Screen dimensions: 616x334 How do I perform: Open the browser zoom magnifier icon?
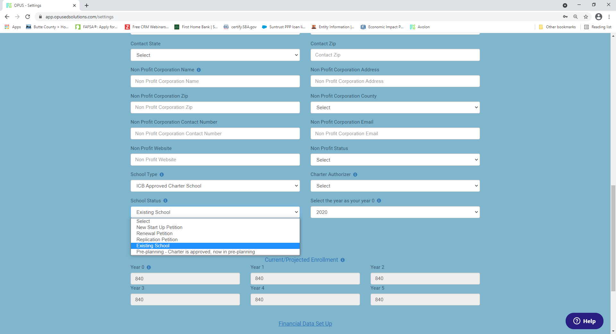(576, 17)
